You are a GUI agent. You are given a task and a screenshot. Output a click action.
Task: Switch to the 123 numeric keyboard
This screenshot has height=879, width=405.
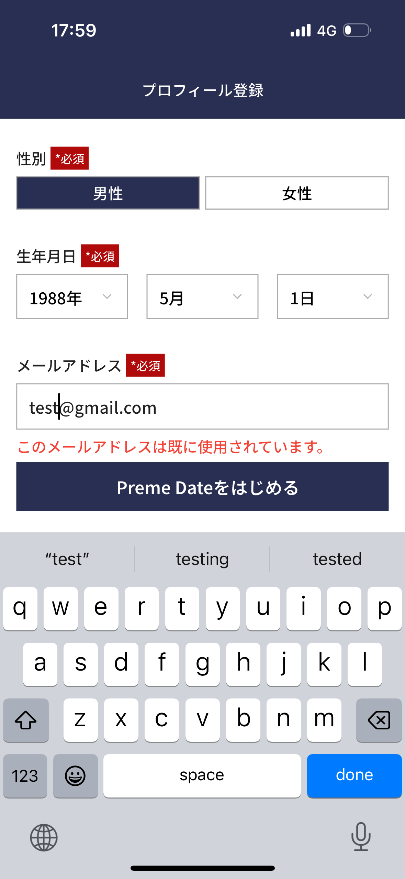pyautogui.click(x=25, y=775)
